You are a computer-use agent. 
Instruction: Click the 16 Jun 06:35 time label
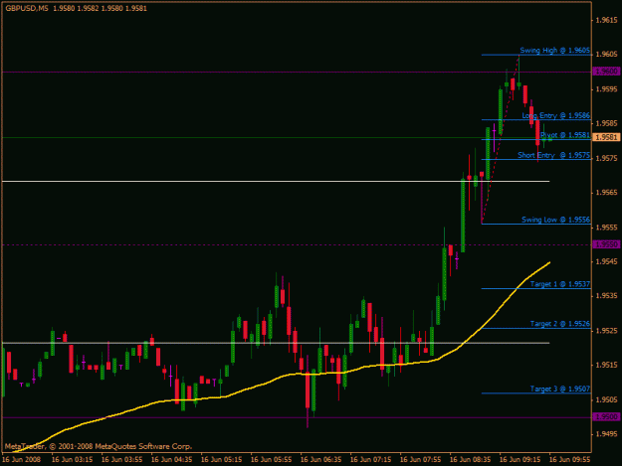click(321, 460)
